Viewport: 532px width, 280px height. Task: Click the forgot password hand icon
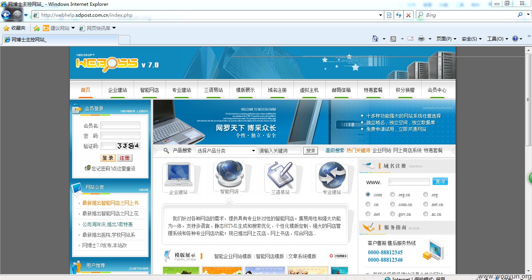[88, 168]
